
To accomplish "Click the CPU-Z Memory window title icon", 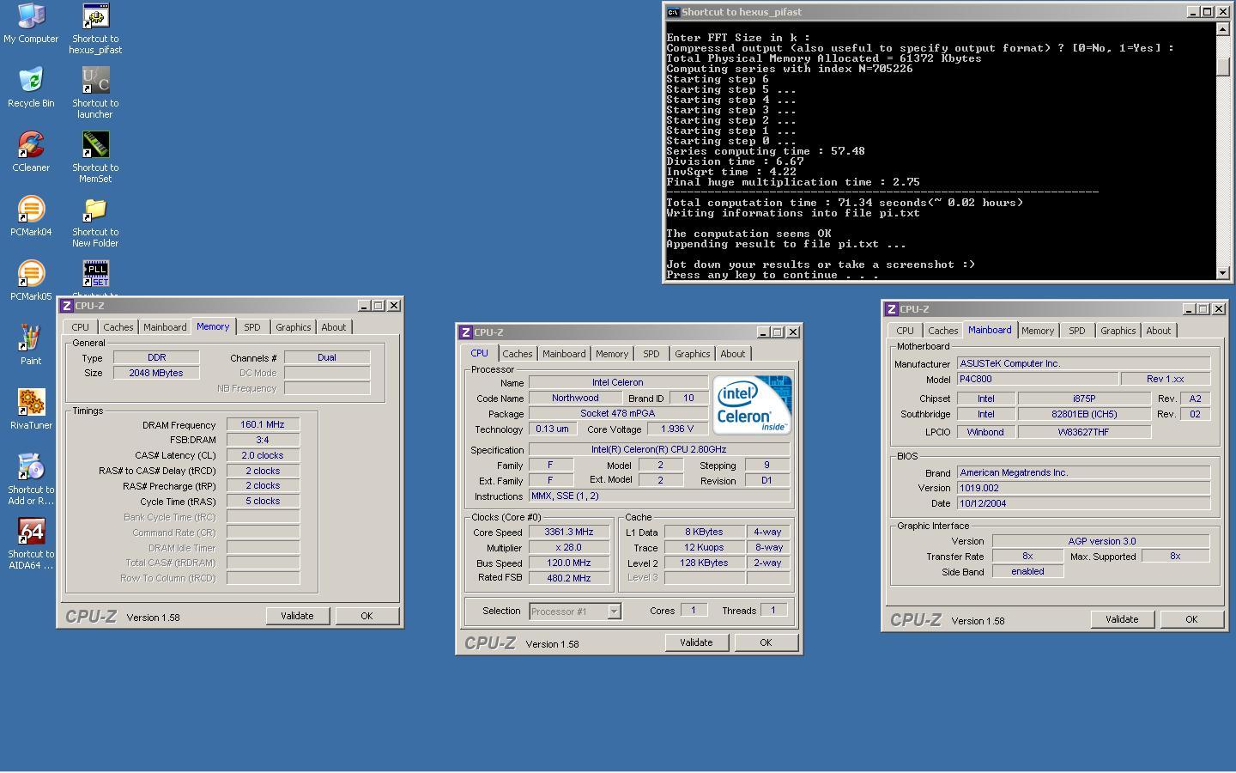I will coord(67,306).
